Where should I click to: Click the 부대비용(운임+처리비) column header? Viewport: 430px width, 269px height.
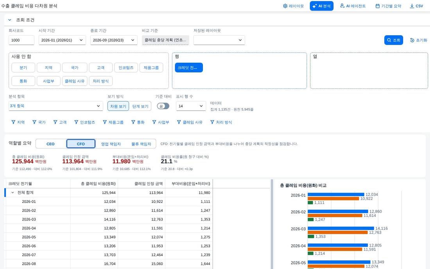(x=189, y=184)
